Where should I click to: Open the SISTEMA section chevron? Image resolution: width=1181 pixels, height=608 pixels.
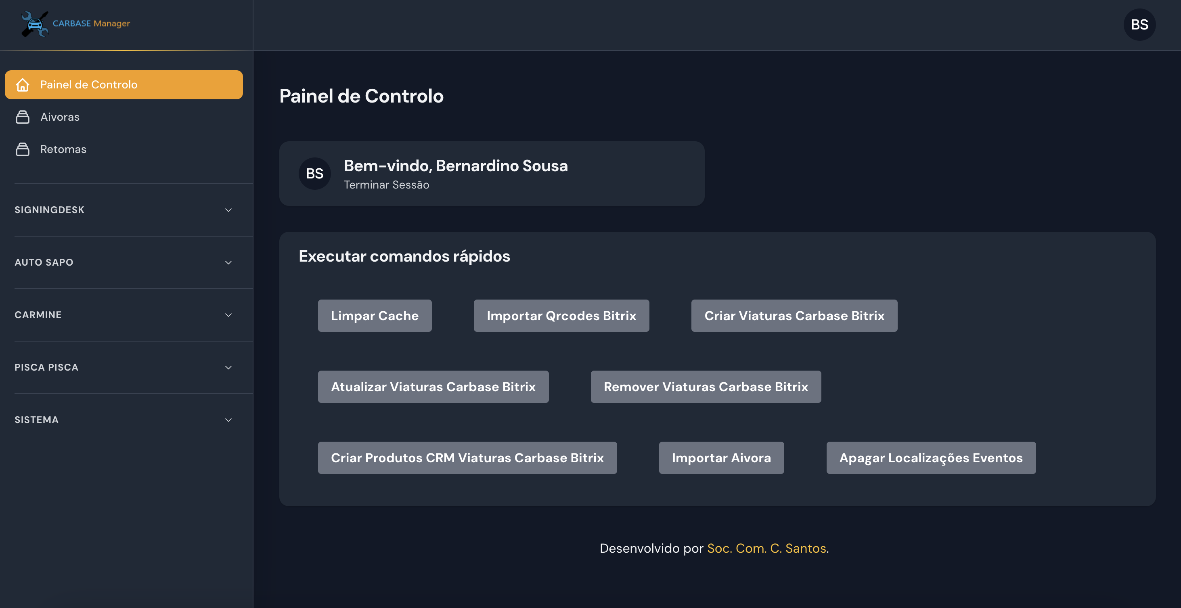point(229,419)
